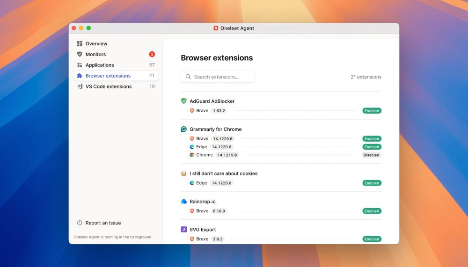Image resolution: width=468 pixels, height=267 pixels.
Task: Click Chrome icon under Grammarly for Chrome
Action: [x=192, y=155]
